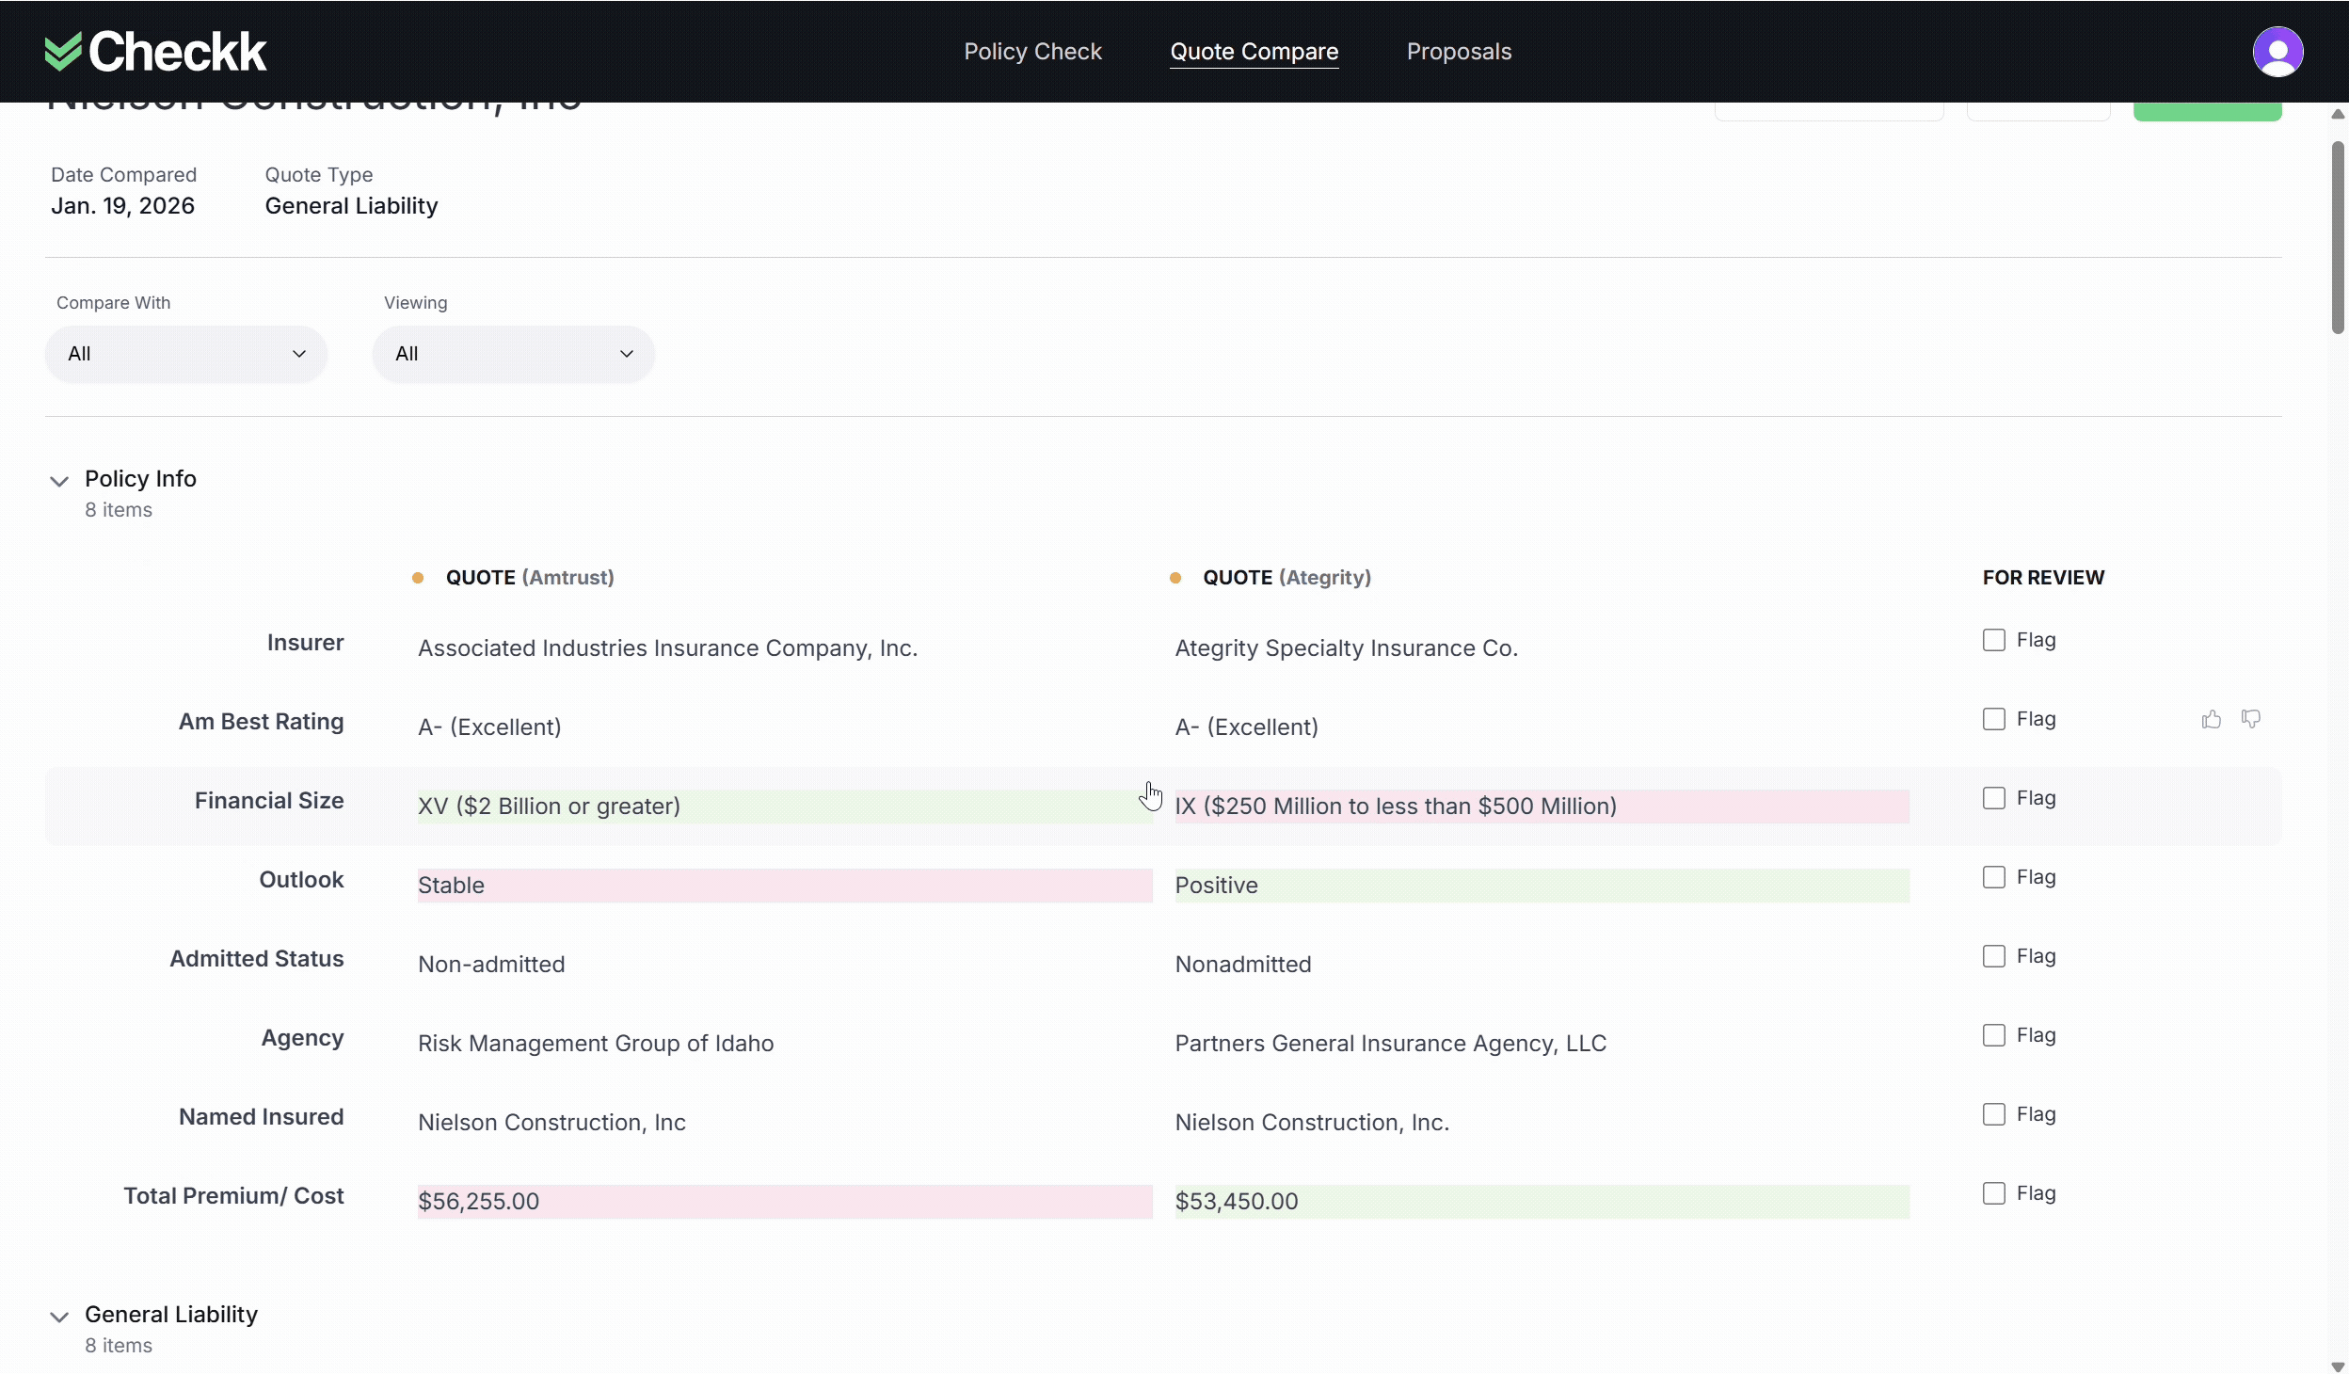Click the scrollbar down arrow
The image size is (2349, 1374).
tap(2338, 1366)
